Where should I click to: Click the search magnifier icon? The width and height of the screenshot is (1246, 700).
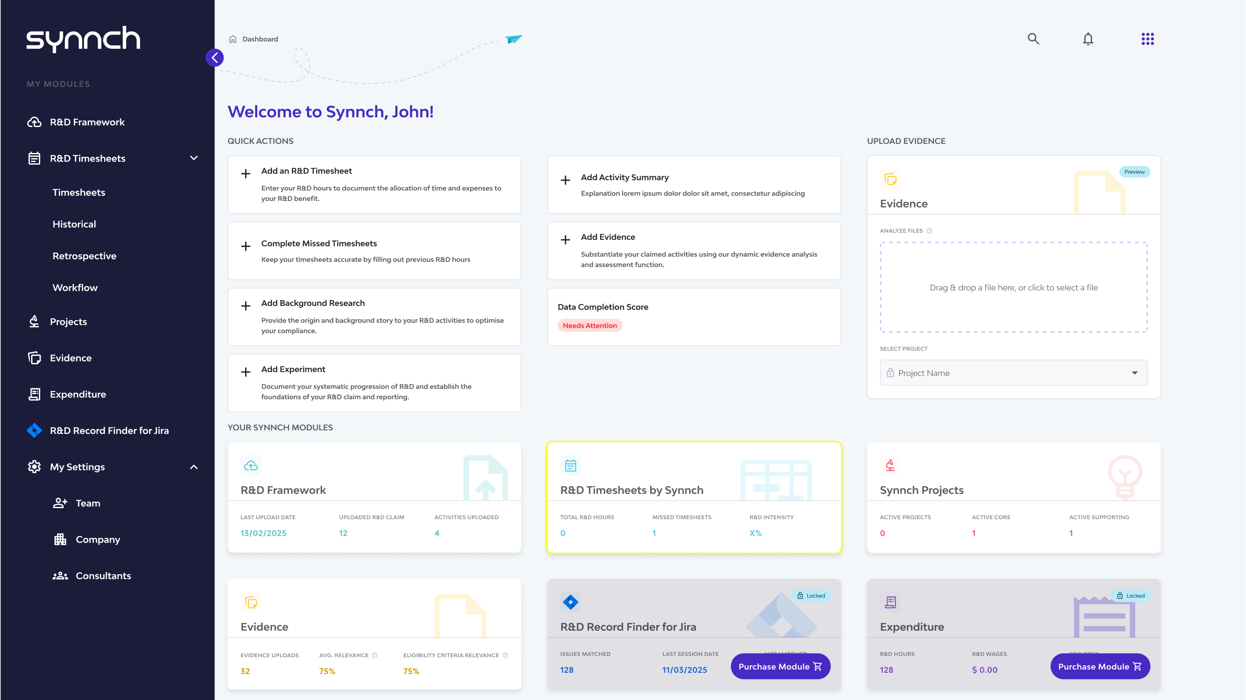click(x=1033, y=39)
